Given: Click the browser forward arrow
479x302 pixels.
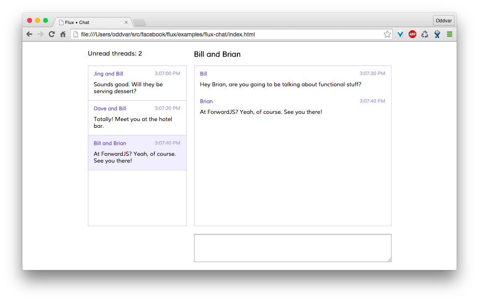Looking at the screenshot, I should point(40,34).
